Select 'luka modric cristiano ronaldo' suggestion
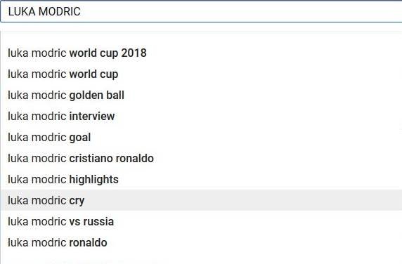 (x=201, y=158)
